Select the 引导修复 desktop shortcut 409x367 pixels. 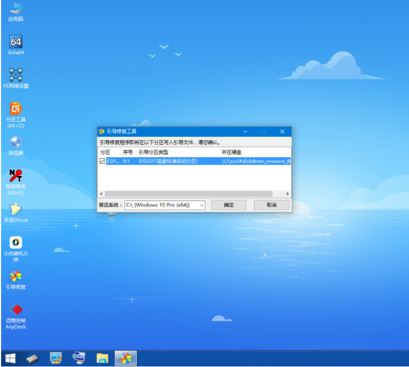(16, 280)
